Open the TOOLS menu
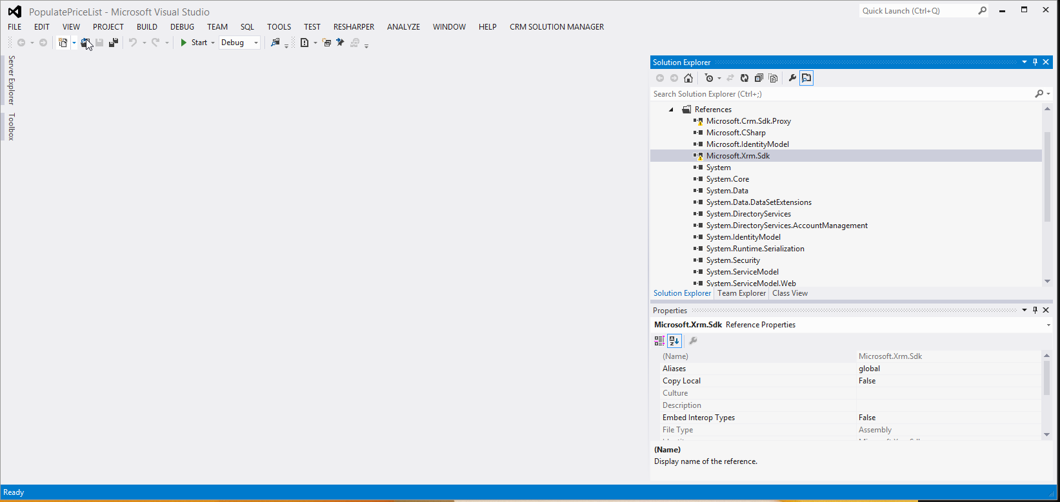The height and width of the screenshot is (502, 1060). click(x=279, y=26)
